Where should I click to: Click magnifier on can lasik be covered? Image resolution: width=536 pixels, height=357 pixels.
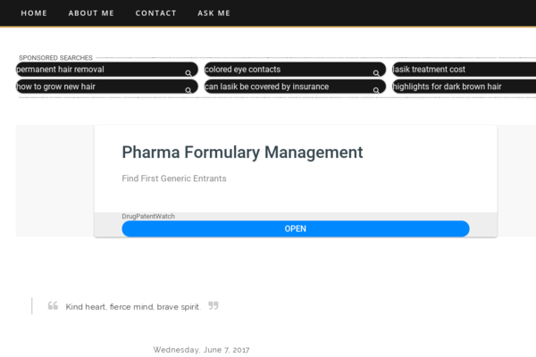(376, 90)
